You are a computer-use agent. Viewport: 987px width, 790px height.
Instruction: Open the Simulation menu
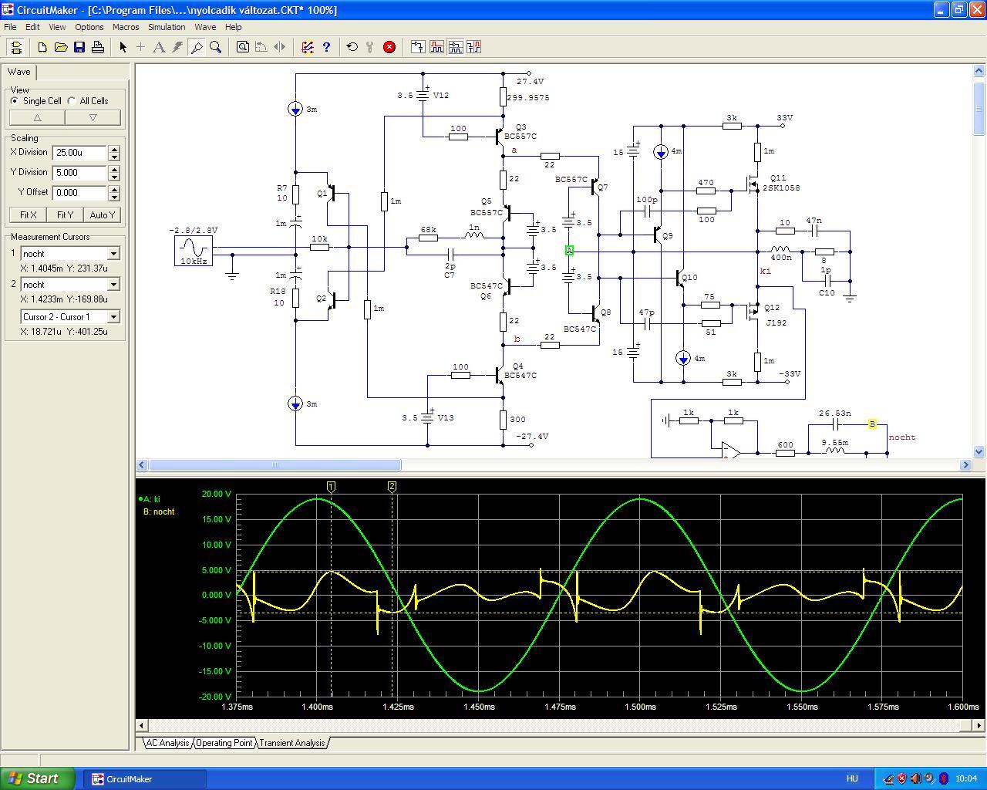click(x=167, y=27)
